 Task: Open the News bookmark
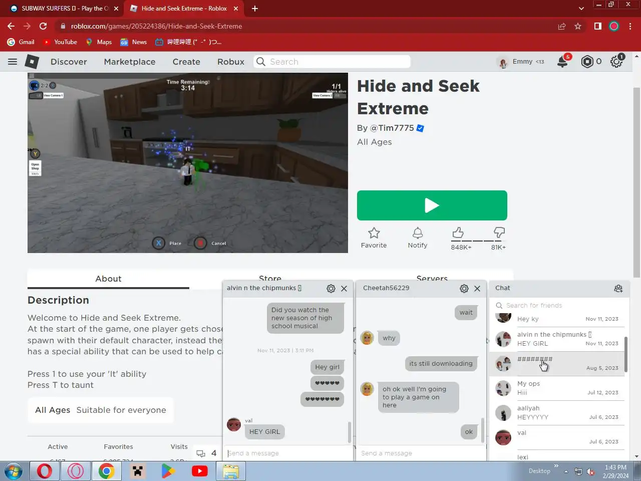(133, 42)
